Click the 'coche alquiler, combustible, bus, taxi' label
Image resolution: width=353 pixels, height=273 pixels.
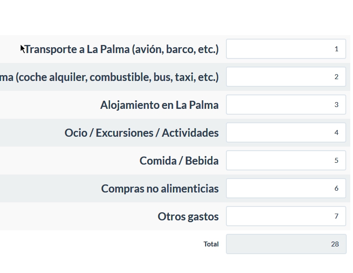109,77
